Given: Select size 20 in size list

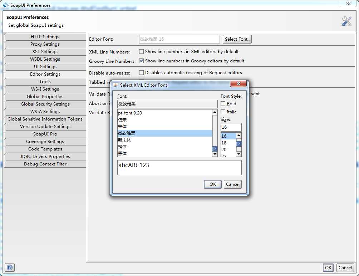Looking at the screenshot, I should pyautogui.click(x=228, y=150).
